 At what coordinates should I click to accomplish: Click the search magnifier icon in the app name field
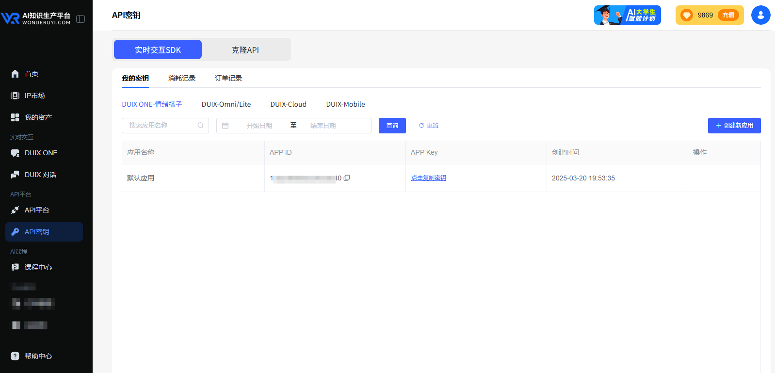click(x=200, y=126)
